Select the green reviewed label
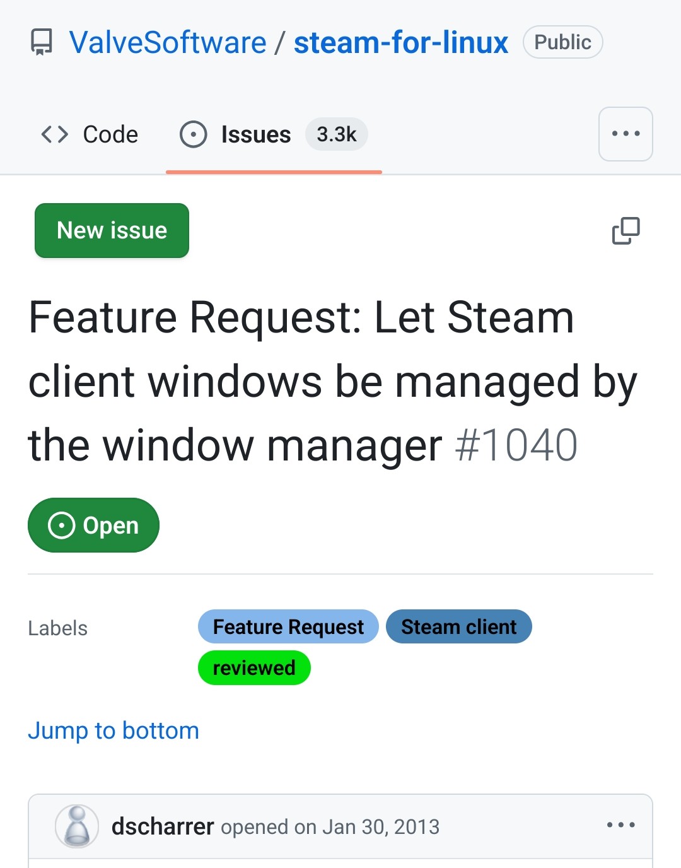The image size is (681, 868). coord(254,667)
